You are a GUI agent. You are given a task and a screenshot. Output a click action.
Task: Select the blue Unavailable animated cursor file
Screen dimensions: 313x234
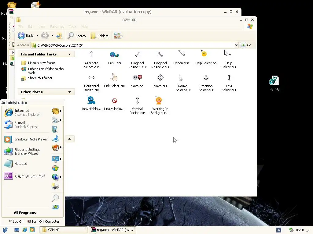tap(91, 103)
